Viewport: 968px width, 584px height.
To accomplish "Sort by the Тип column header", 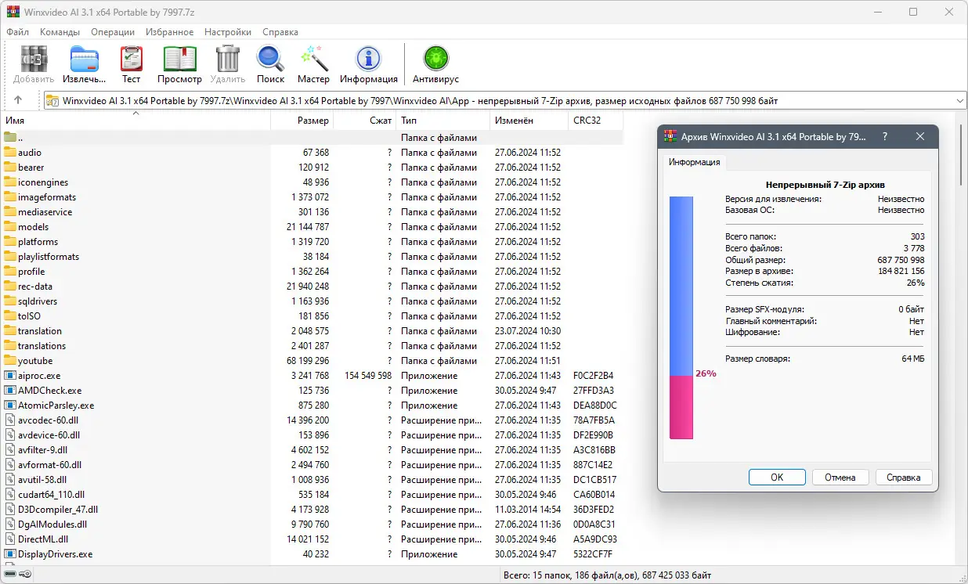I will [443, 121].
